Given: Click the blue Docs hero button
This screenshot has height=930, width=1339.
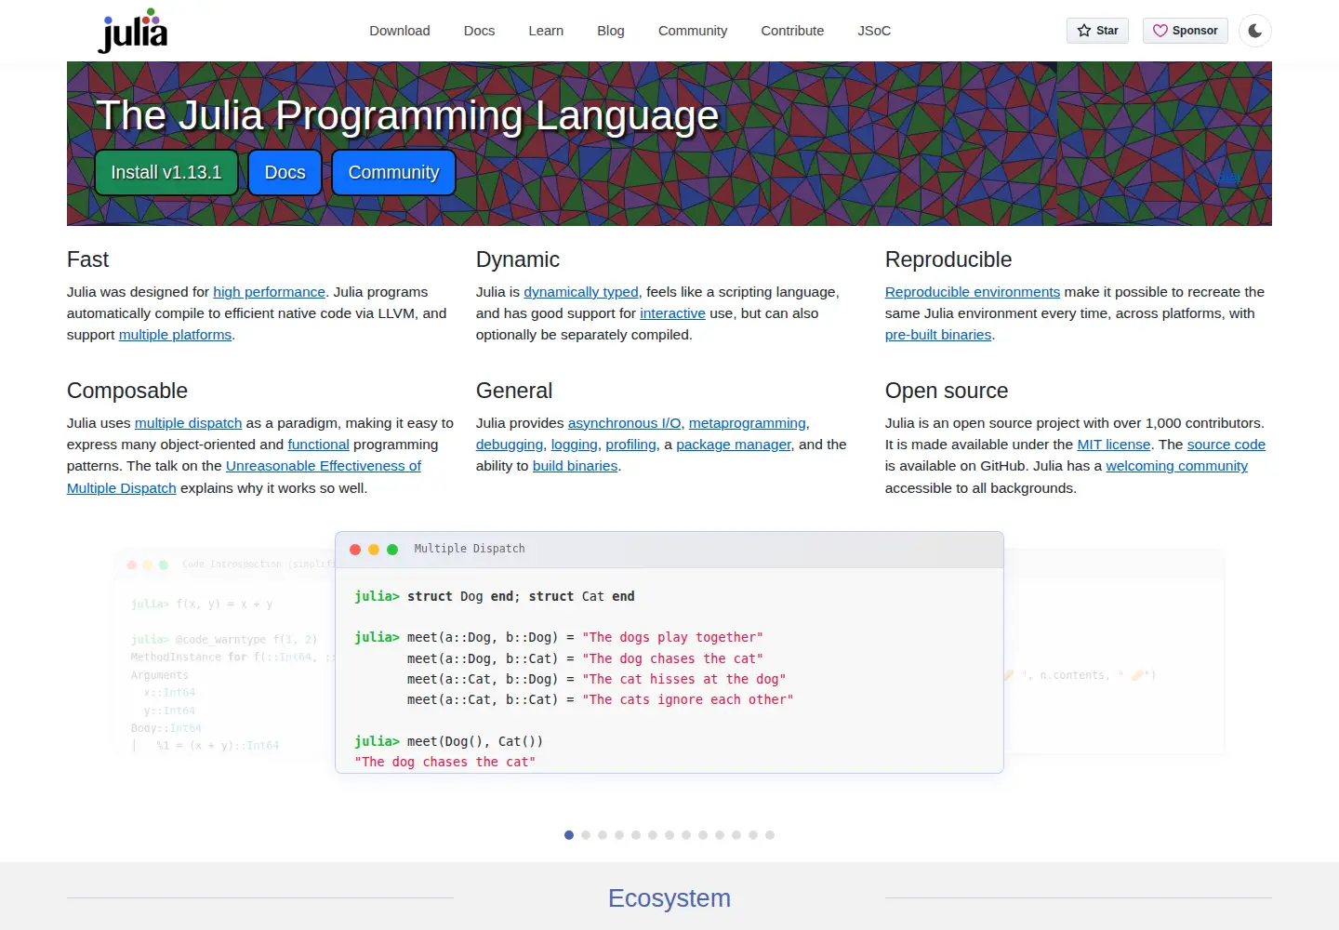Looking at the screenshot, I should [285, 172].
